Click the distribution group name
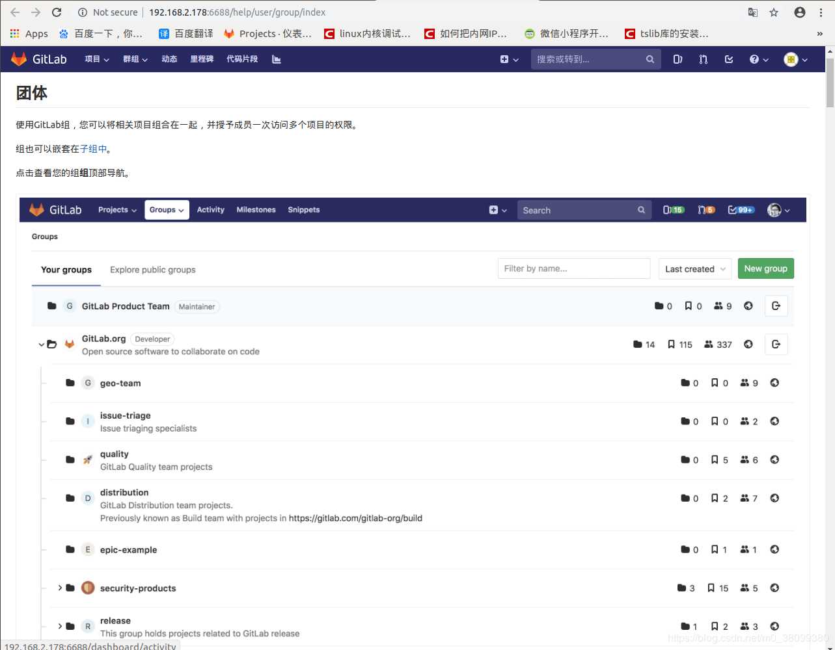 (x=124, y=492)
